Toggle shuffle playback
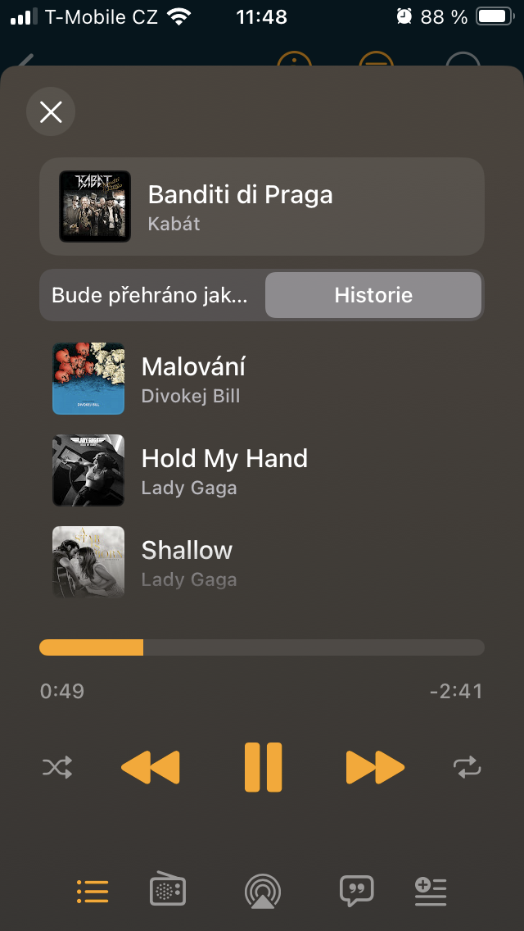Image resolution: width=524 pixels, height=931 pixels. tap(57, 768)
